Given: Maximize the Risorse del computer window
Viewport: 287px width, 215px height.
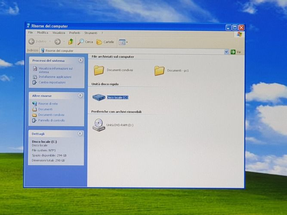Looking at the screenshot, I should pos(235,28).
